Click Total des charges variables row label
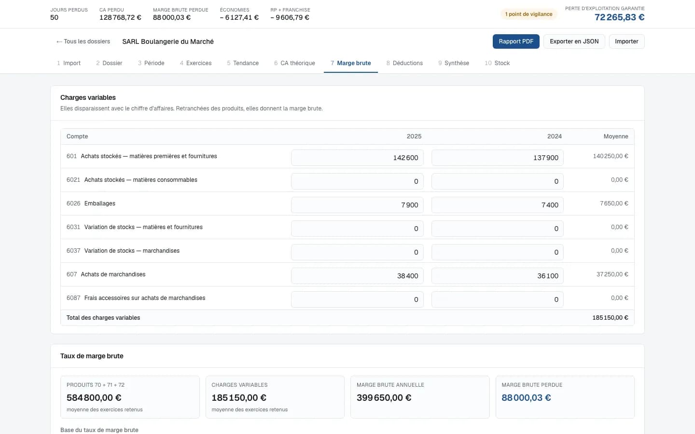695x434 pixels. pyautogui.click(x=103, y=318)
